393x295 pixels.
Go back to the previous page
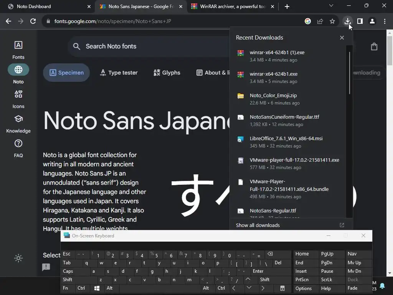8,22
